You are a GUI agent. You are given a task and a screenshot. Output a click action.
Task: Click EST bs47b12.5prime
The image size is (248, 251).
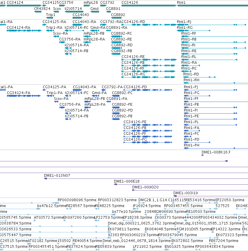click(x=52, y=206)
